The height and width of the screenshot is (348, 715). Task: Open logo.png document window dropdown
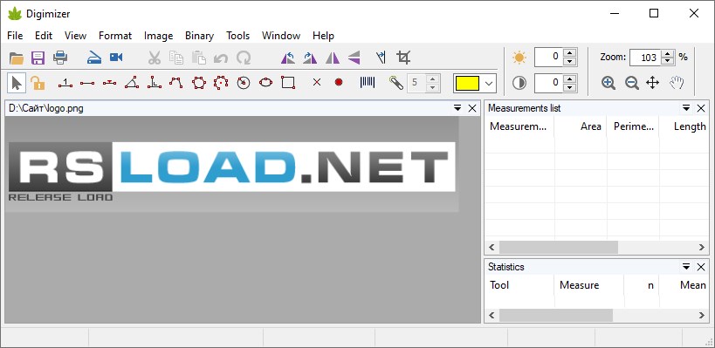pos(457,108)
